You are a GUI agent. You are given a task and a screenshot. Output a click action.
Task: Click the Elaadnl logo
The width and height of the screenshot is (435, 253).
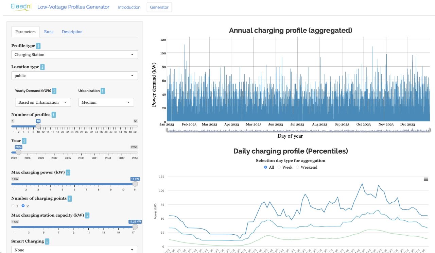pyautogui.click(x=21, y=7)
